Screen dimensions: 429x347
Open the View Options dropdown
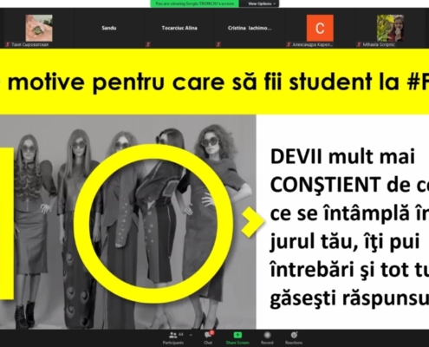(262, 3)
